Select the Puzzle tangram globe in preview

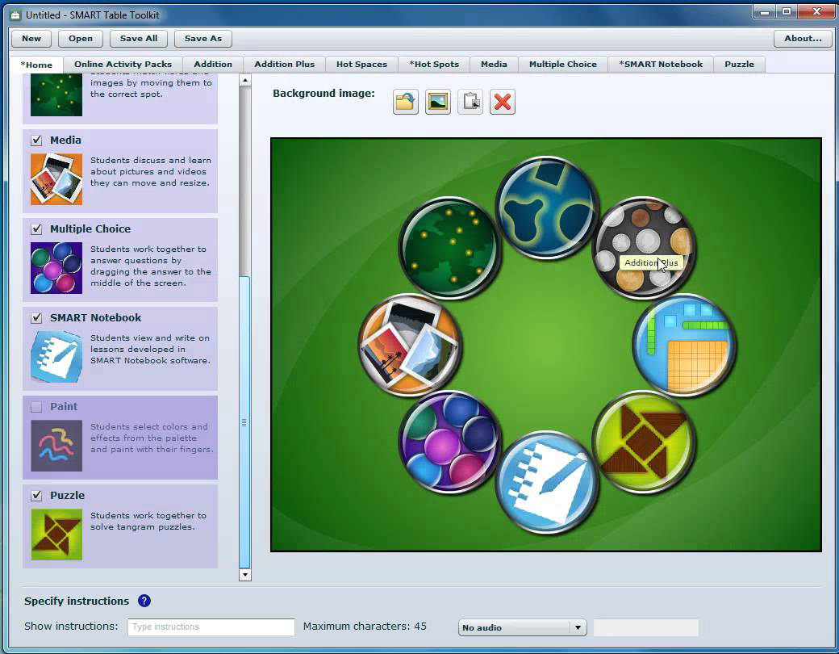(645, 442)
